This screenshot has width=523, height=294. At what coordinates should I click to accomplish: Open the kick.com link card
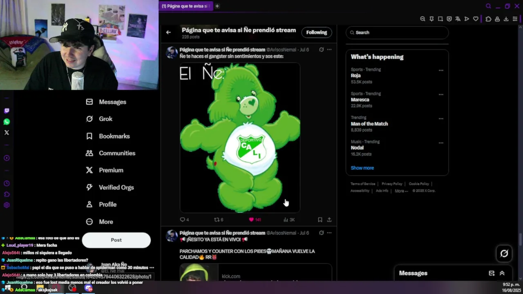(256, 272)
